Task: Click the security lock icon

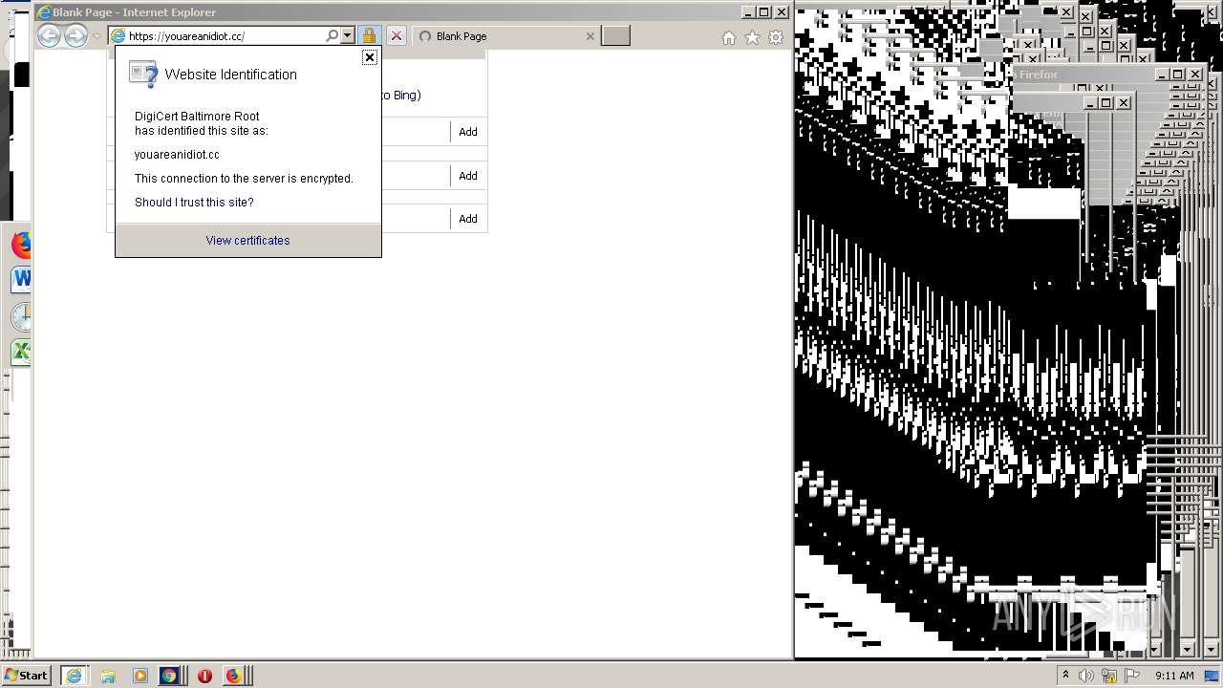Action: (369, 36)
